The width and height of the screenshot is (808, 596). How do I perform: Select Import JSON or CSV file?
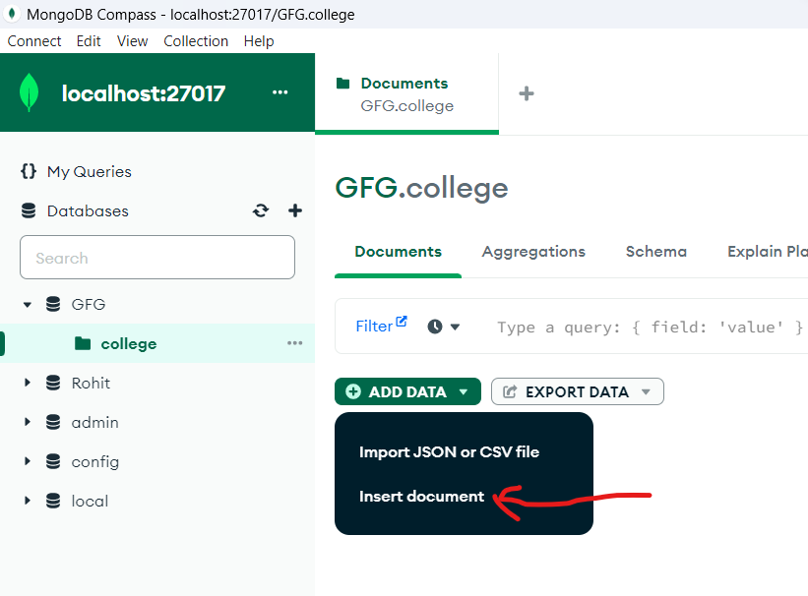(449, 452)
